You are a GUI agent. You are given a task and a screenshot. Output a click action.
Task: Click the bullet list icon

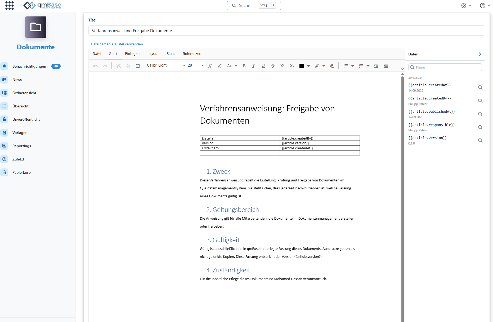click(346, 66)
